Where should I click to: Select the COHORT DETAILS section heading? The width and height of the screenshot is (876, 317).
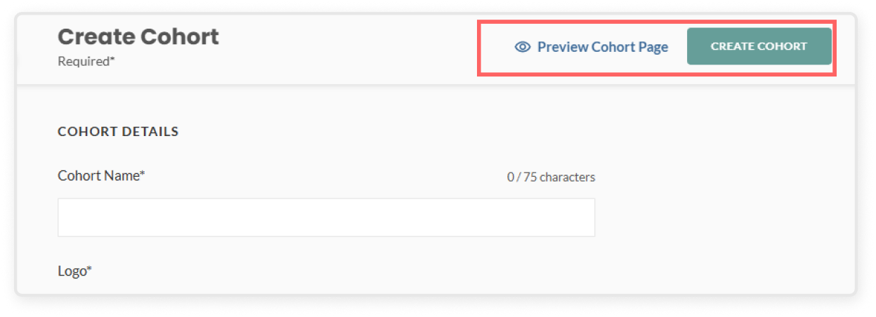(x=118, y=131)
